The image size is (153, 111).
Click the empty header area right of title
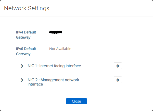tap(102, 8)
